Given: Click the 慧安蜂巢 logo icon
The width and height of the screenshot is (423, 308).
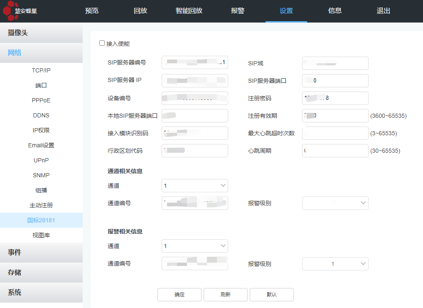Looking at the screenshot, I should click(8, 11).
